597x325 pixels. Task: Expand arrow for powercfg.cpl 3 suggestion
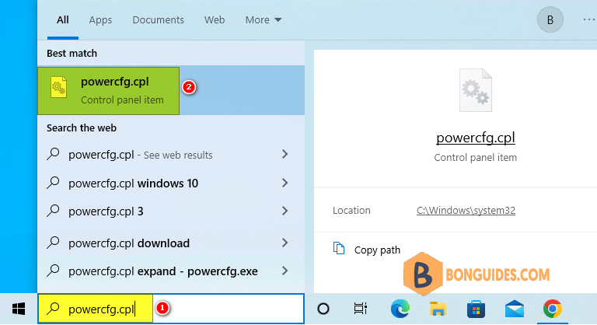pyautogui.click(x=285, y=211)
